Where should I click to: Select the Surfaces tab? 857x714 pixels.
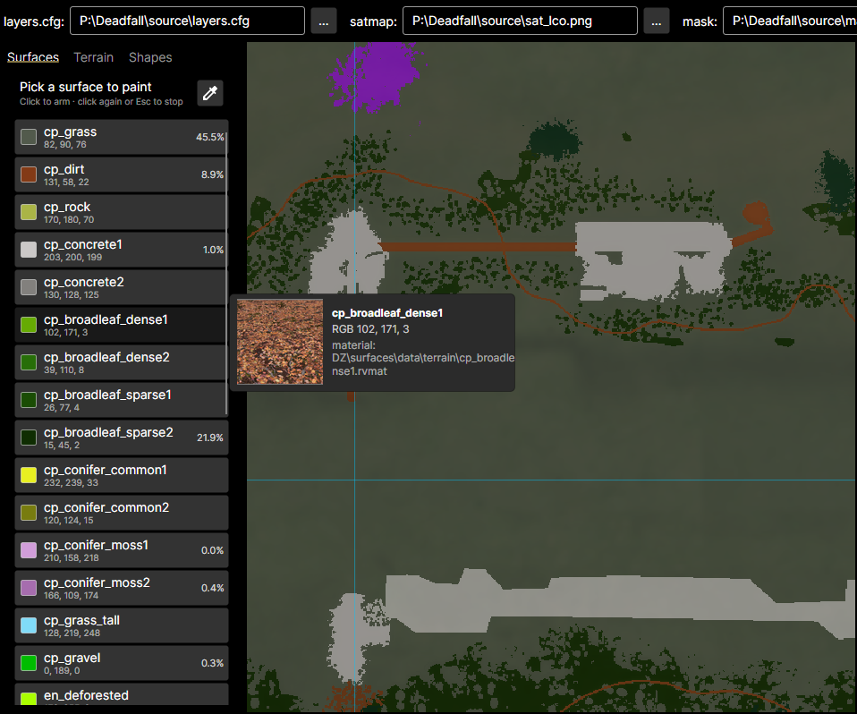(33, 57)
